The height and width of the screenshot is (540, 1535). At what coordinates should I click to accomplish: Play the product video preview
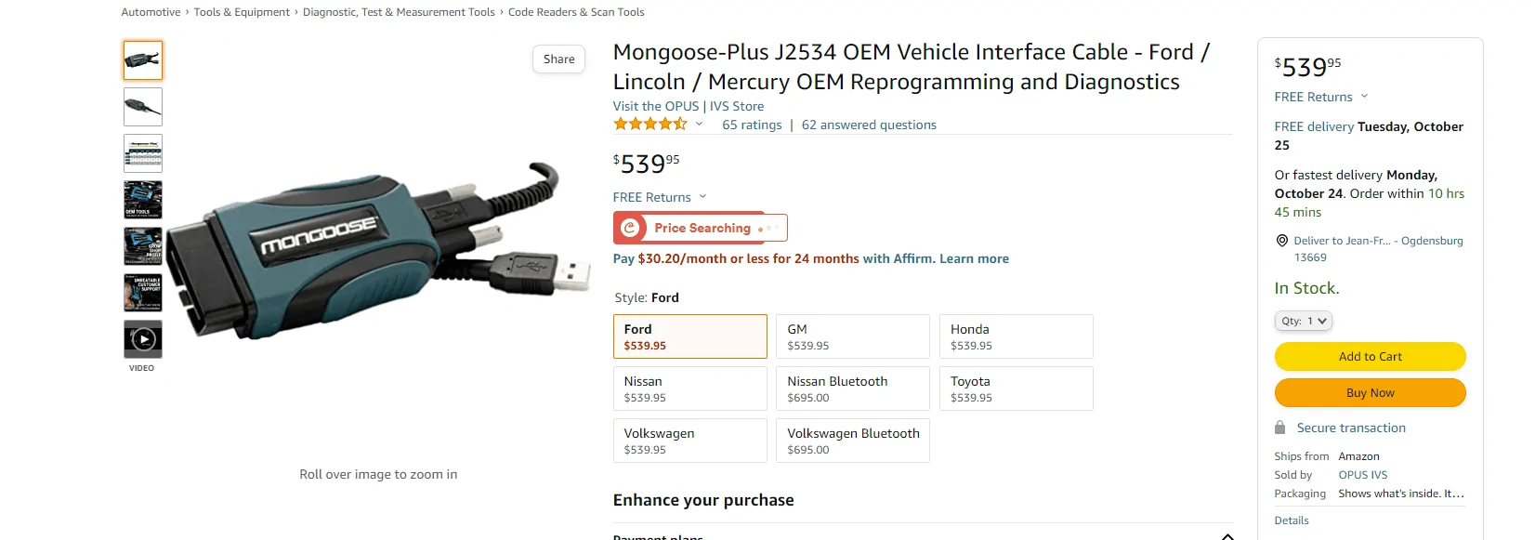click(142, 338)
